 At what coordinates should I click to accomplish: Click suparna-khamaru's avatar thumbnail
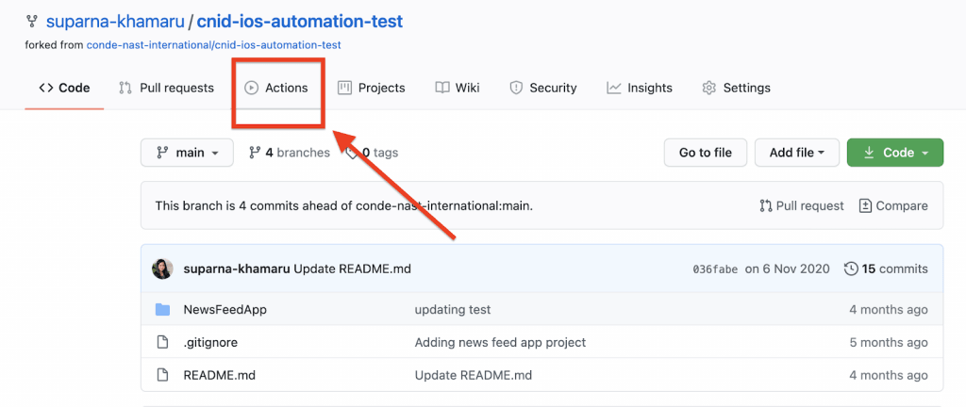pos(162,269)
